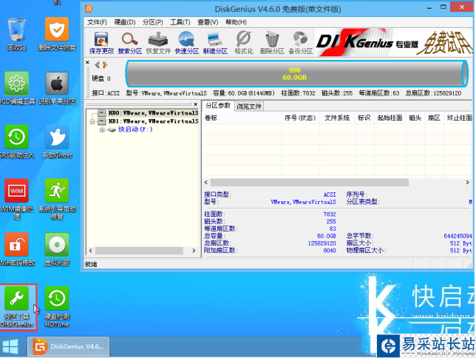The image size is (476, 358).
Task: Open the 快速分区 quick partition tool
Action: coord(186,43)
